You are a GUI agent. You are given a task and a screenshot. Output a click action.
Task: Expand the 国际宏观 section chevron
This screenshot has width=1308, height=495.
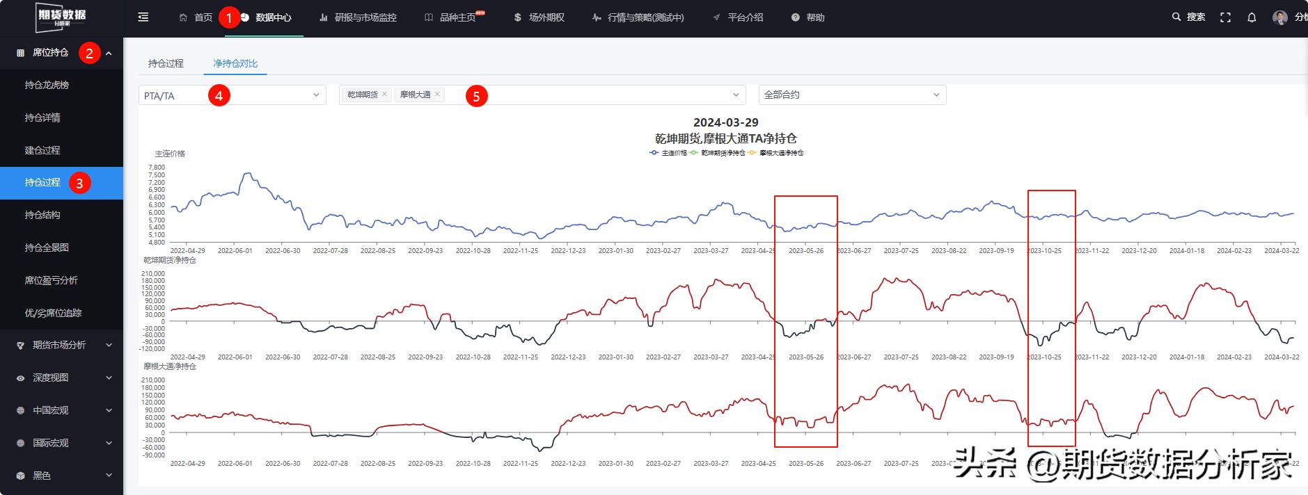click(109, 443)
